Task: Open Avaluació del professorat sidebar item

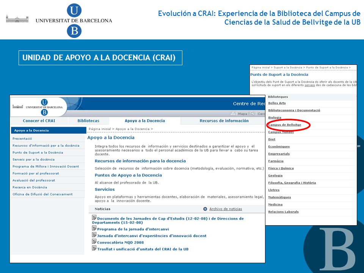Action: coord(34,180)
